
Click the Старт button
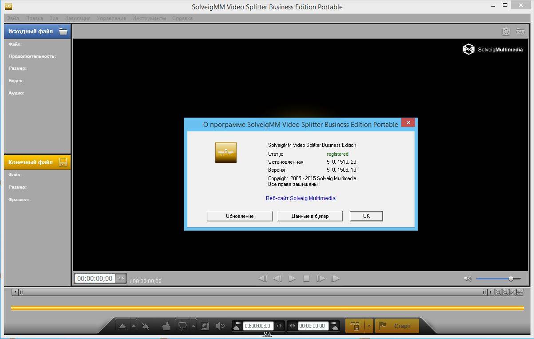(x=397, y=326)
